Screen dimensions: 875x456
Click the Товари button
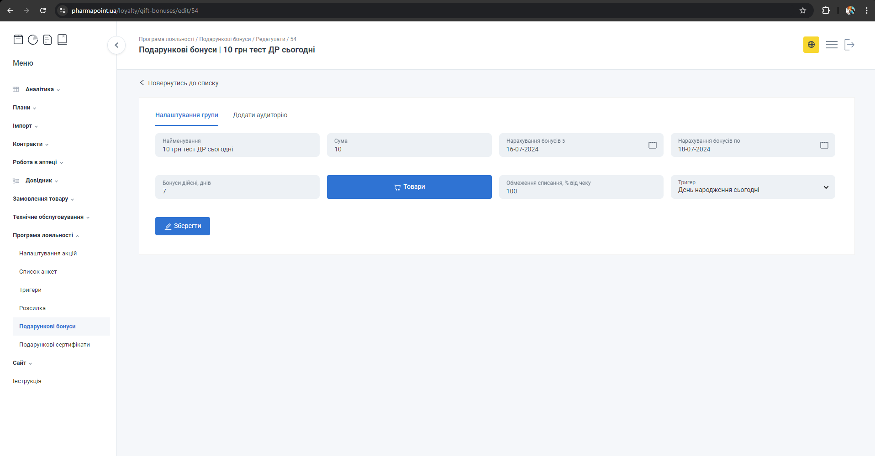point(409,187)
